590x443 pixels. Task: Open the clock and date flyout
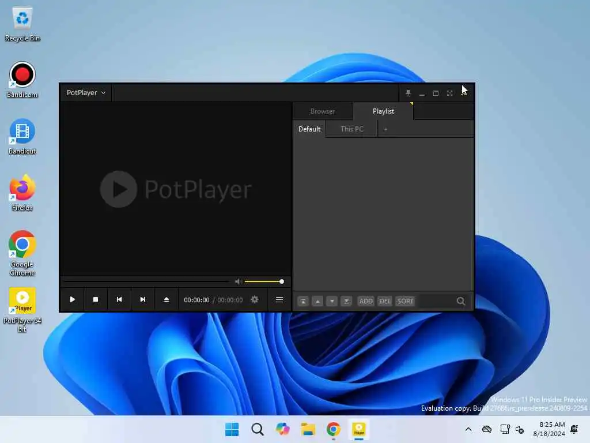[549, 429]
